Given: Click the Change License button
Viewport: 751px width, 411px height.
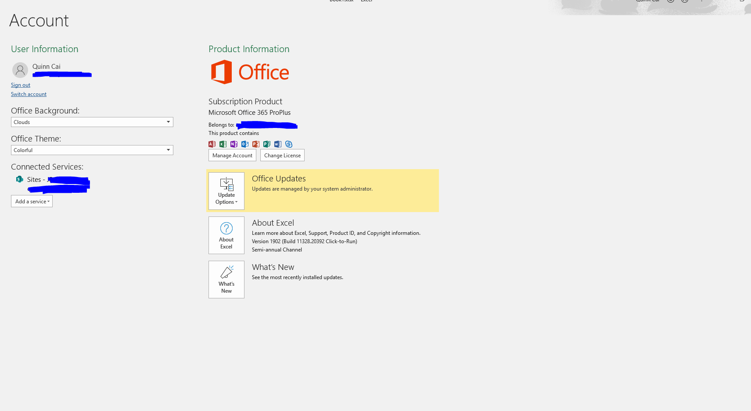Looking at the screenshot, I should [282, 156].
